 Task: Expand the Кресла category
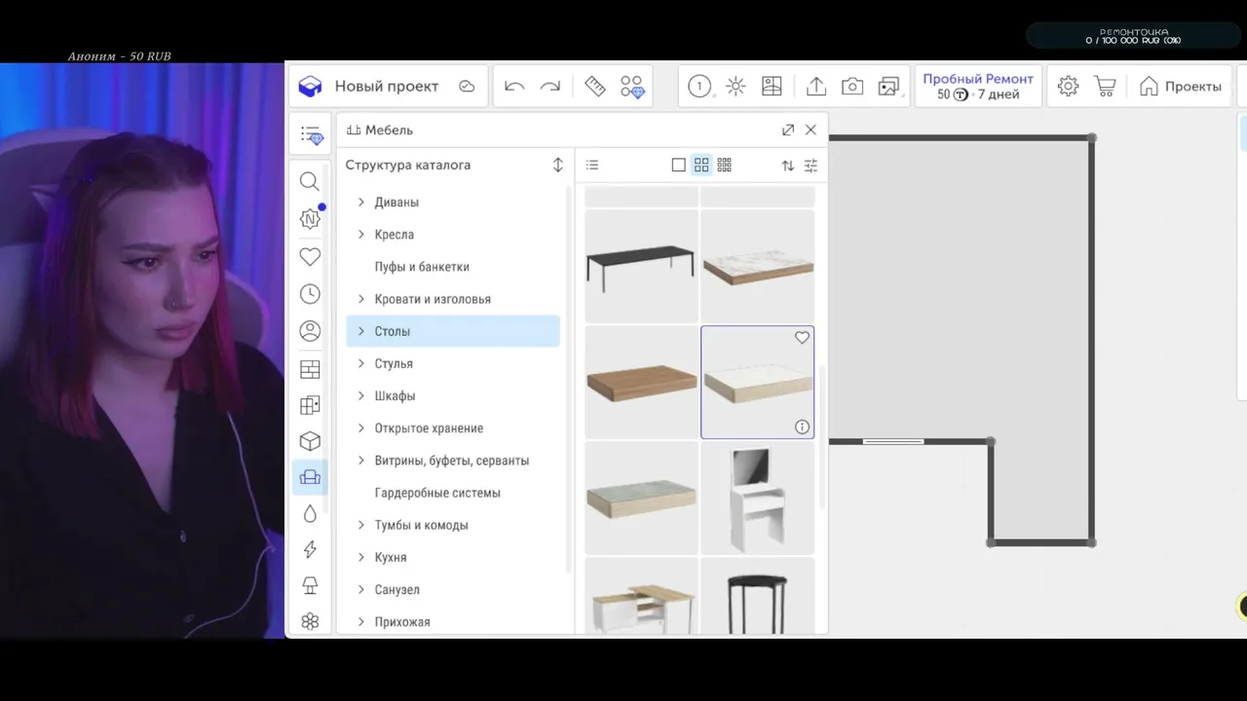point(361,235)
